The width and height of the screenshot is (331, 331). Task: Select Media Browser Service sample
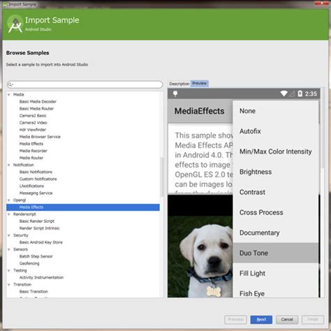(x=40, y=137)
